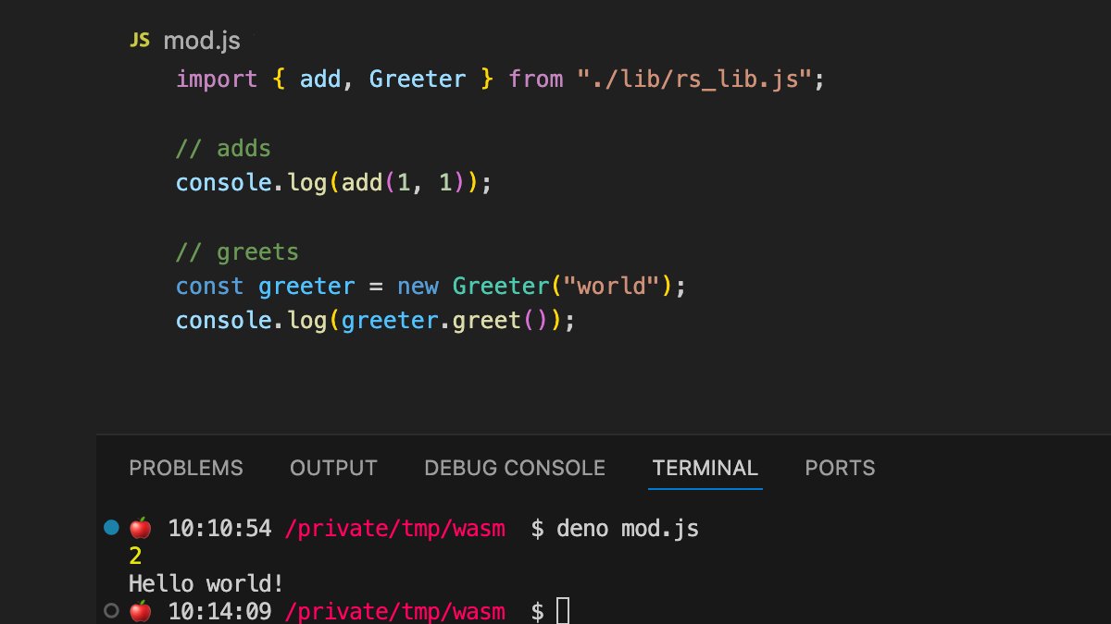Click the yellow "2" terminal output
This screenshot has height=624, width=1111.
pyautogui.click(x=135, y=557)
